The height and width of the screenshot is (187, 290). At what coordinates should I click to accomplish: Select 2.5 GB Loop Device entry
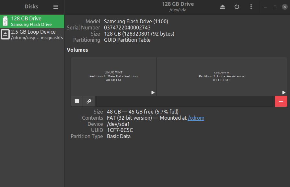tap(32, 35)
